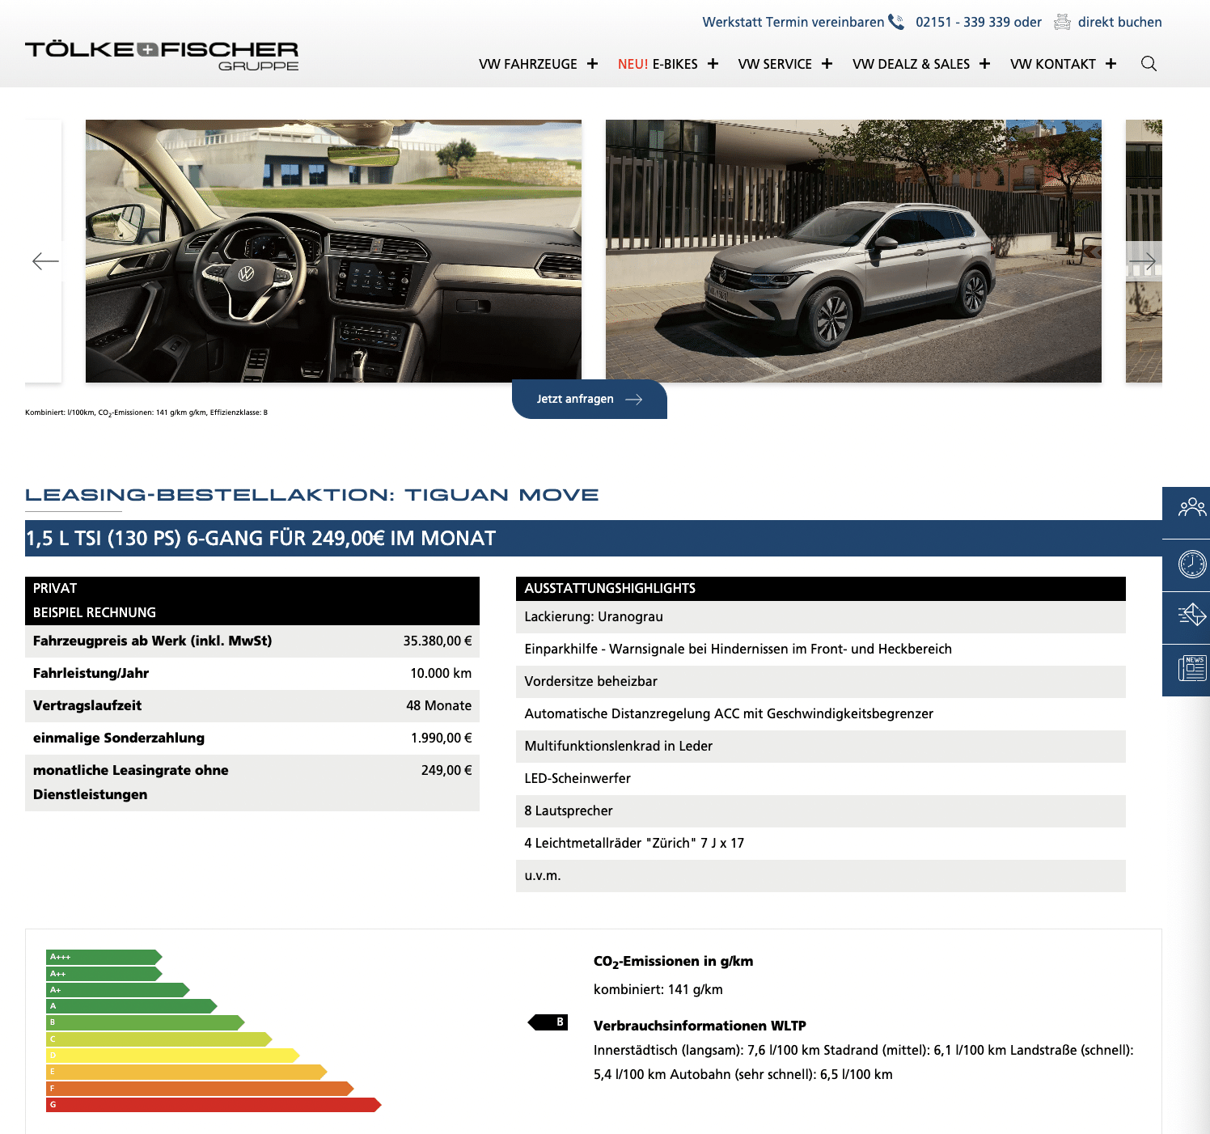Expand E-Bikes plus sign

click(x=713, y=64)
